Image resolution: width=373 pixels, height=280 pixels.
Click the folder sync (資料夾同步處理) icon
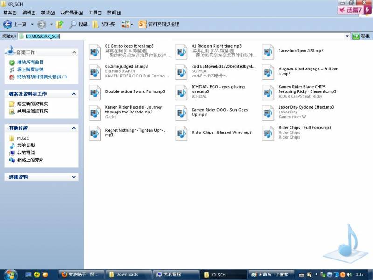click(x=142, y=24)
